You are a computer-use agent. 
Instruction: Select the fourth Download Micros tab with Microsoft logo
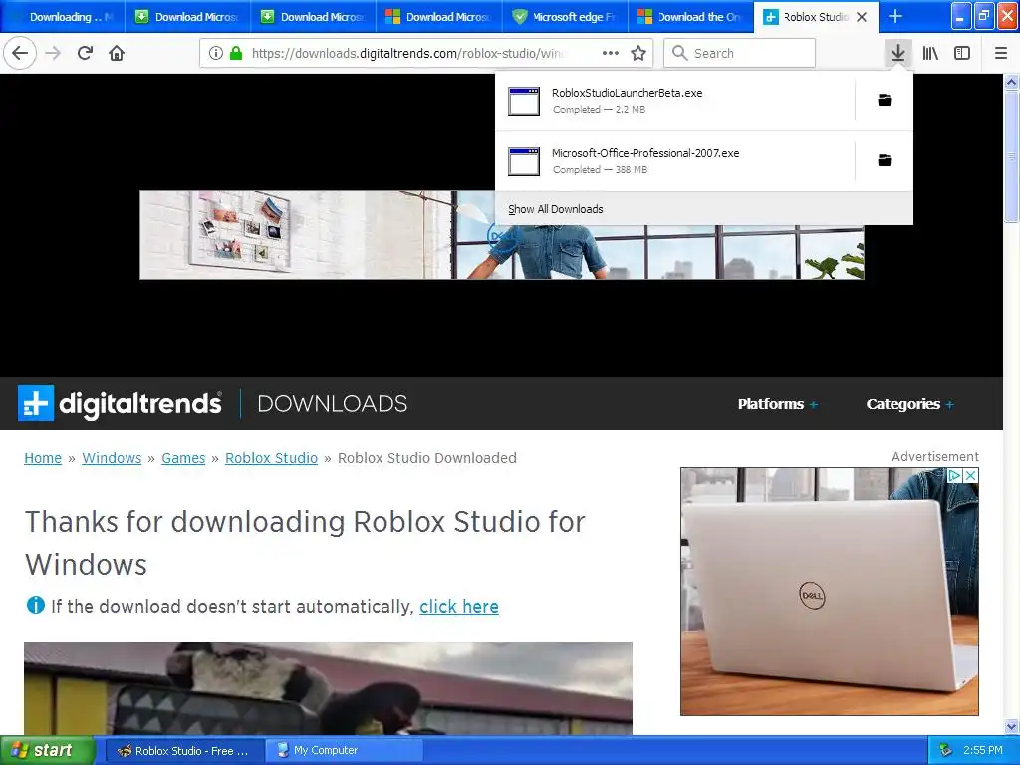pyautogui.click(x=439, y=17)
